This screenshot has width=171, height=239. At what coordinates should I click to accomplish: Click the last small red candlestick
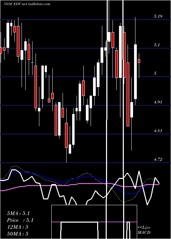click(139, 61)
